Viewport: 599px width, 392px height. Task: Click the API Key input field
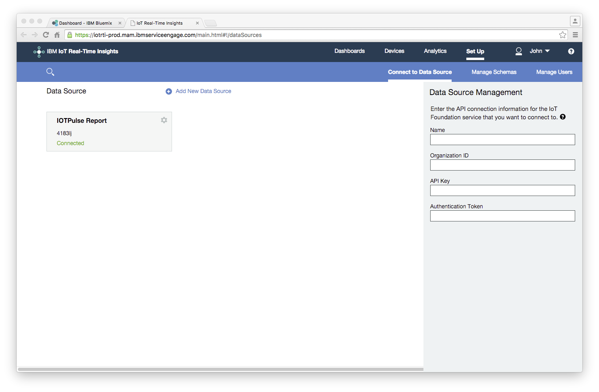[x=502, y=190]
